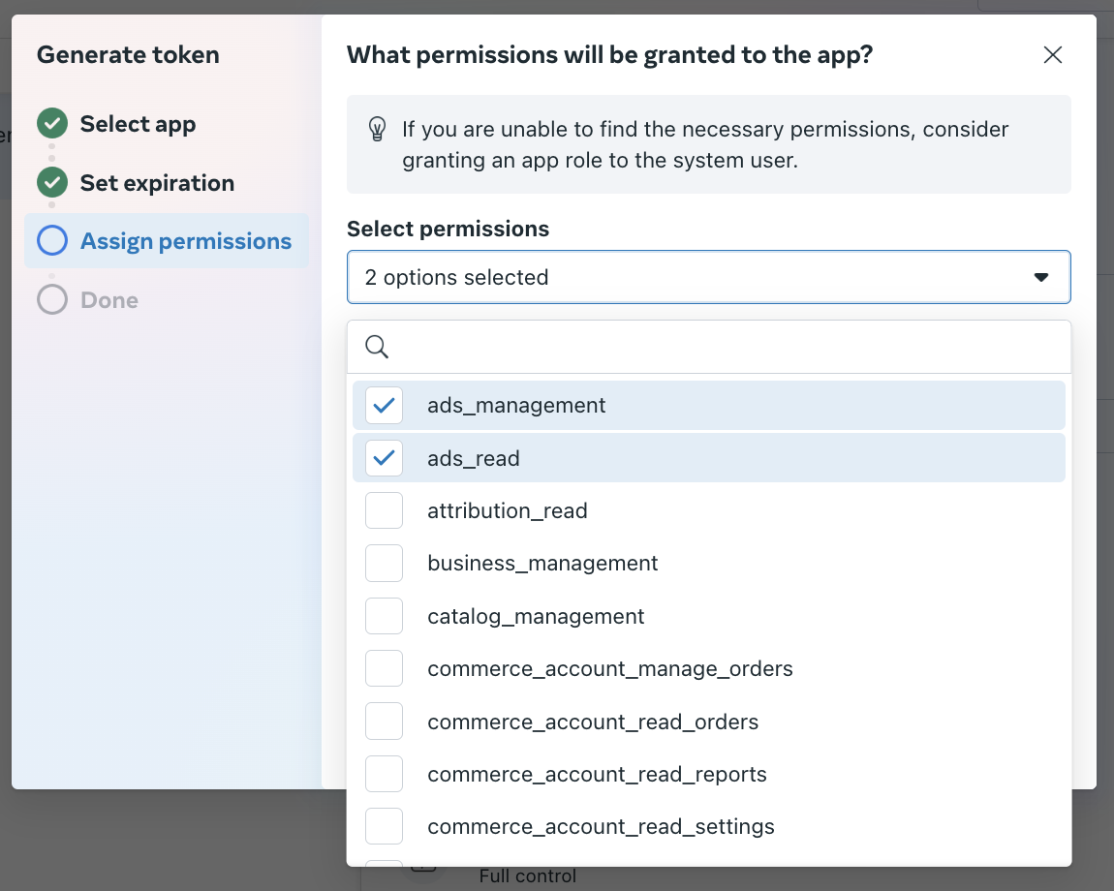Click the Generate token title
This screenshot has height=891, width=1114.
128,54
